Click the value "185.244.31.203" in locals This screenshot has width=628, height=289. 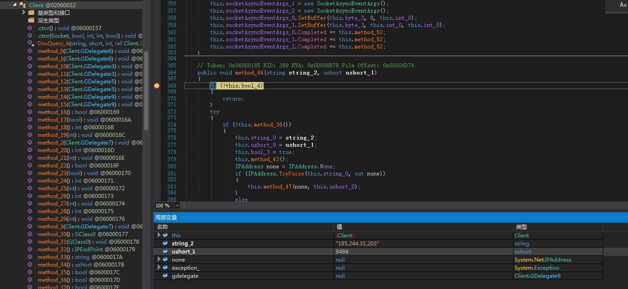click(357, 243)
